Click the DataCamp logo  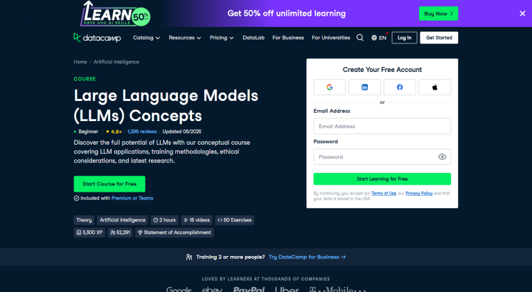click(x=98, y=38)
